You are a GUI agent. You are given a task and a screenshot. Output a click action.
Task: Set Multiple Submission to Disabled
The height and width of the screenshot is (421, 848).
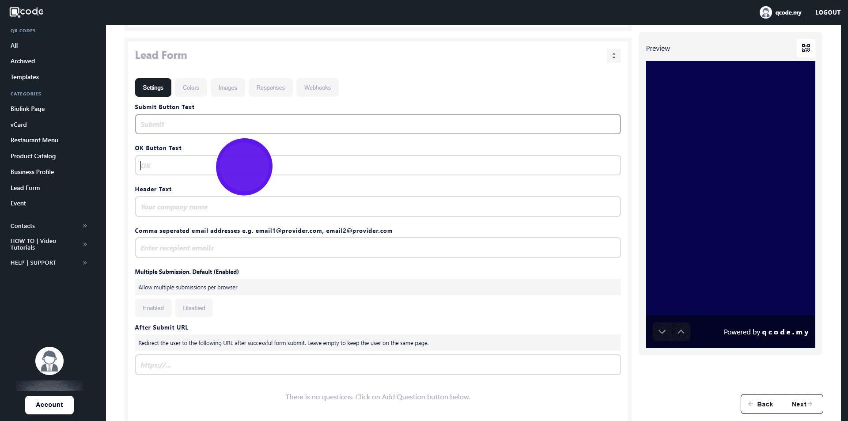tap(194, 308)
